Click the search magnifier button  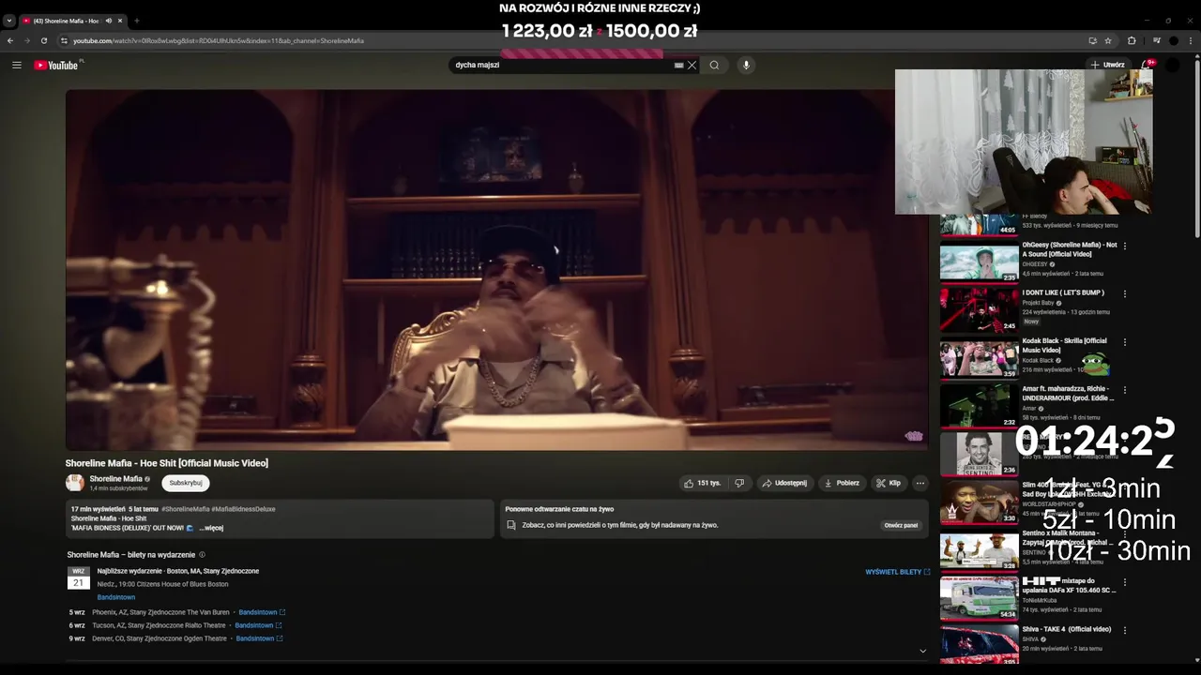(714, 65)
